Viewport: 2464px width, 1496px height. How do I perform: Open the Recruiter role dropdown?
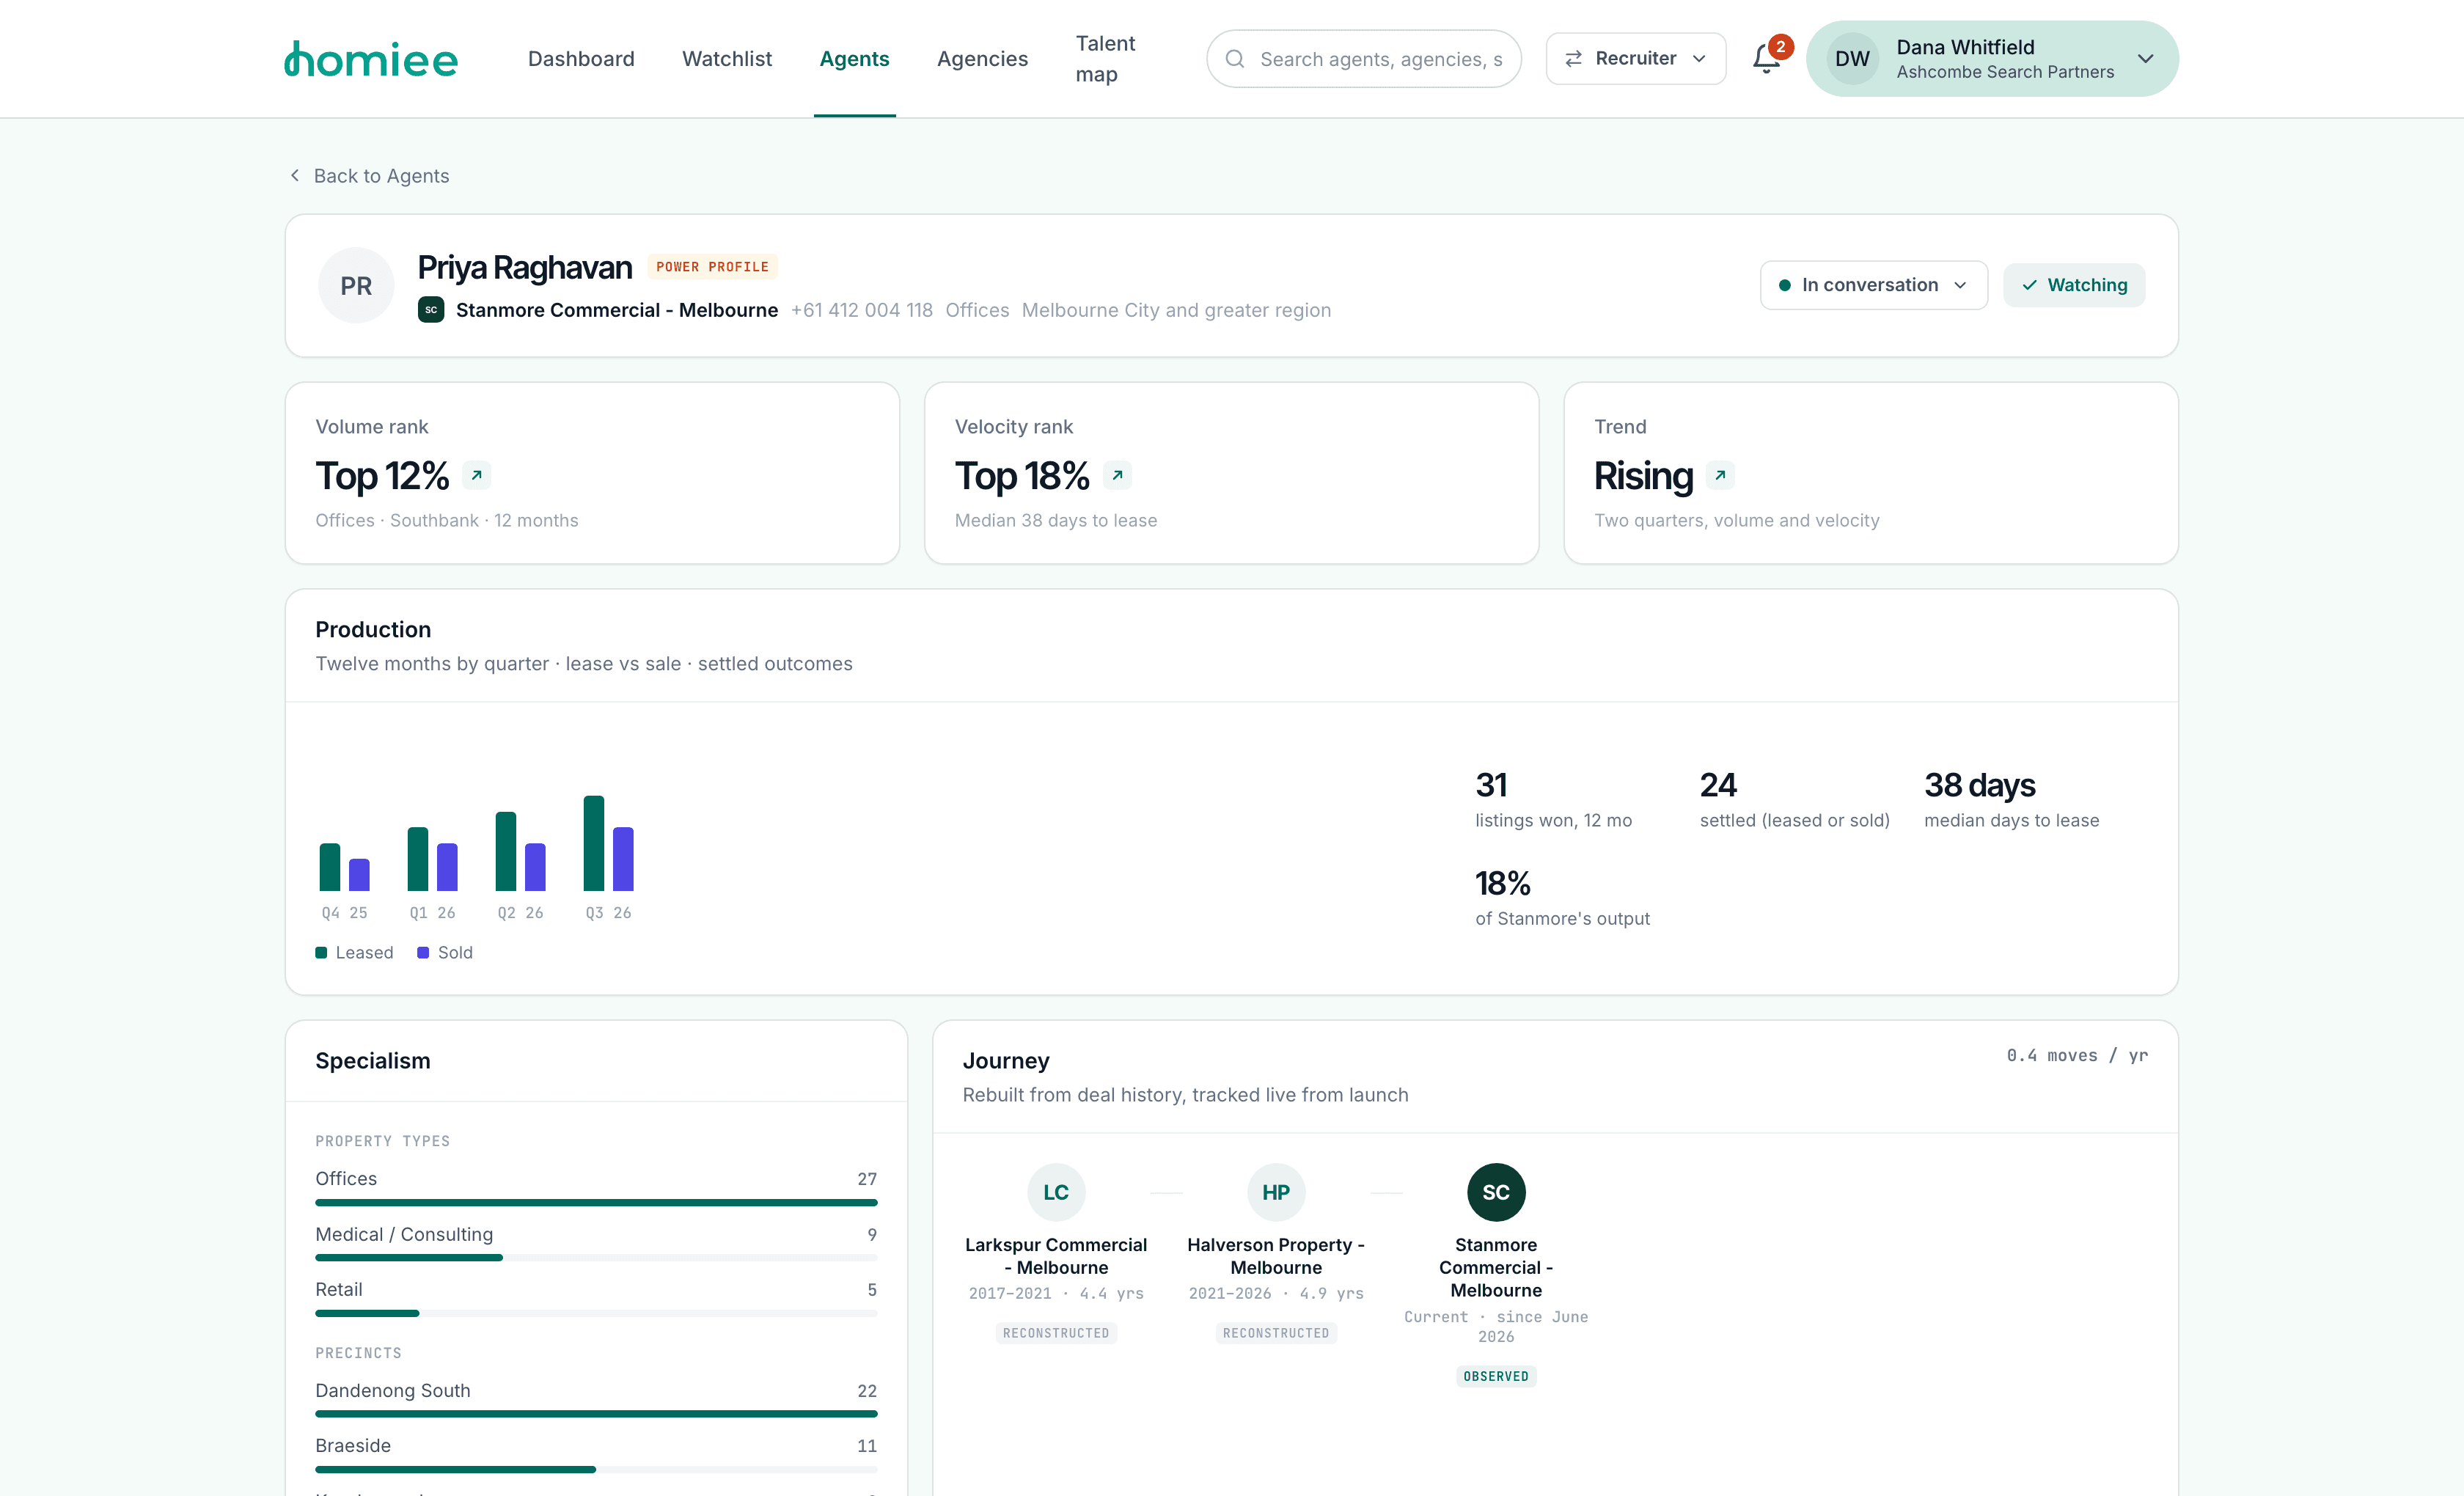[x=1636, y=59]
